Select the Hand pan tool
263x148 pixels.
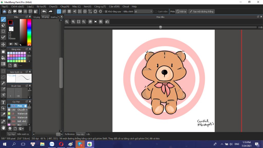[x=3, y=128]
